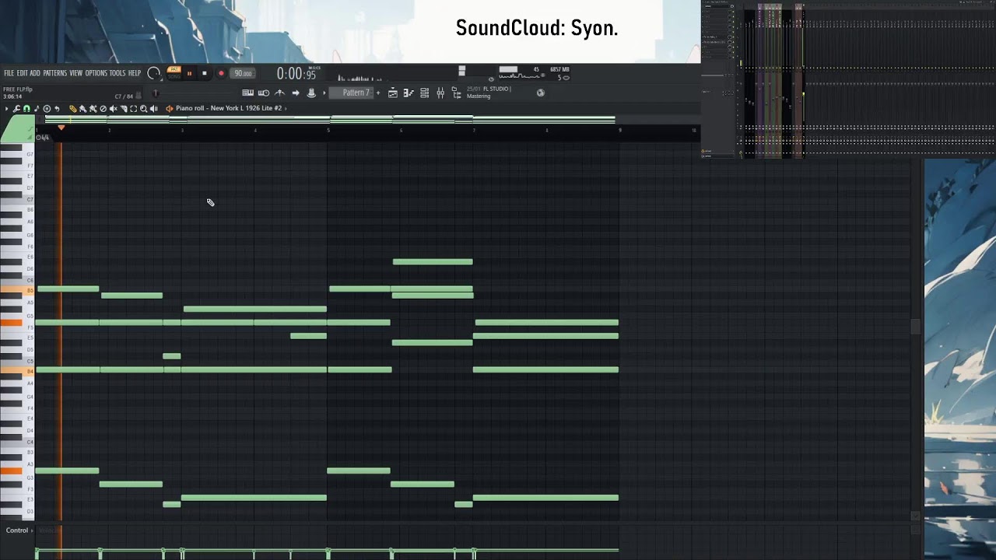Open the piano roll options arrow menu

coord(6,108)
